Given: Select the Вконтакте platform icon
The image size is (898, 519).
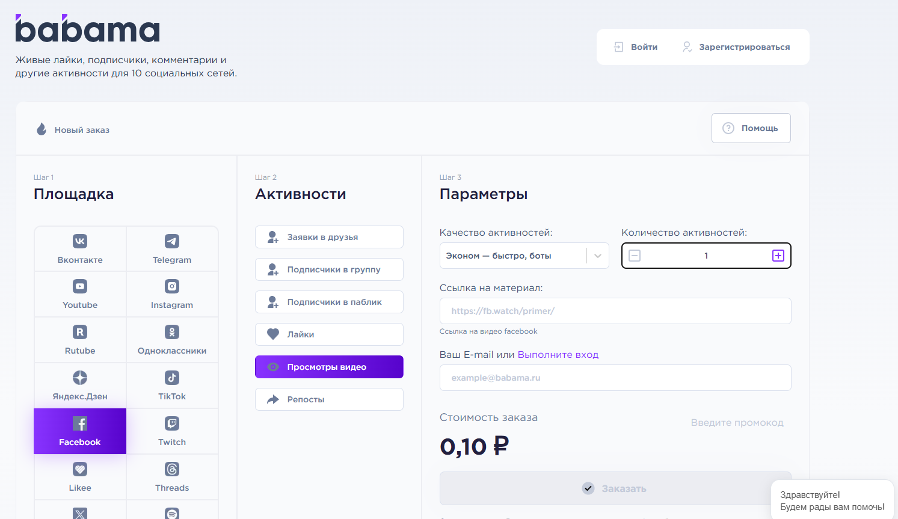Looking at the screenshot, I should (80, 241).
